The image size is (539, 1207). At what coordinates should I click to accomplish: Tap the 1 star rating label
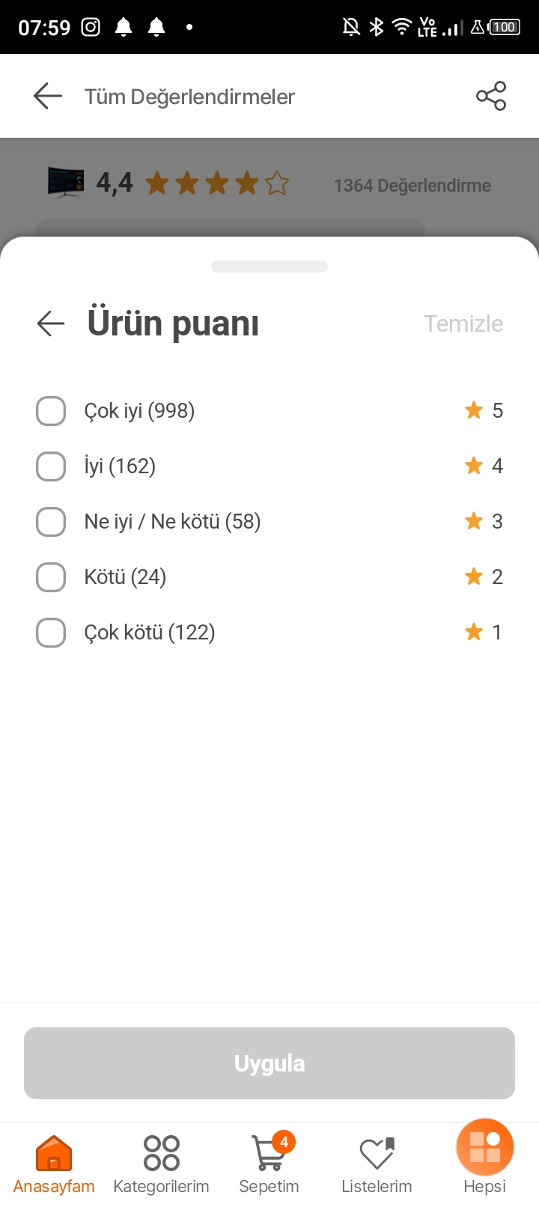pyautogui.click(x=484, y=632)
